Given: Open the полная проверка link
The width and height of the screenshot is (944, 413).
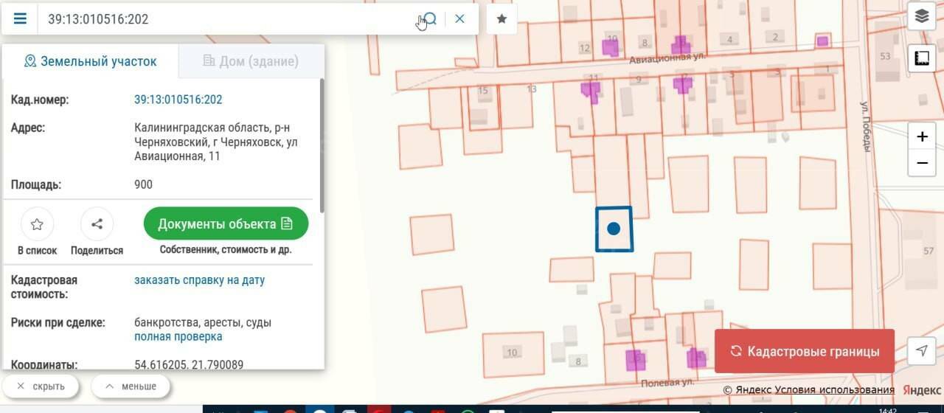Looking at the screenshot, I should coord(178,336).
